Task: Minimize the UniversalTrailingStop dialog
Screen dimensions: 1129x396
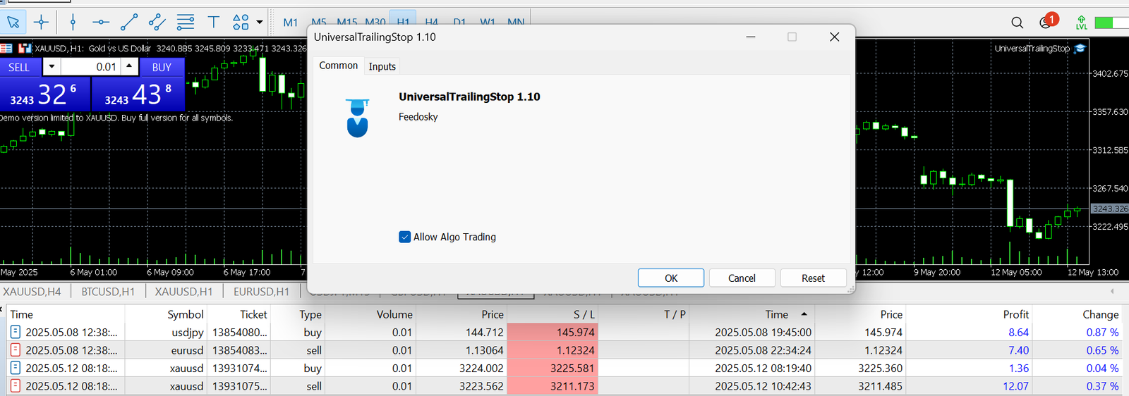Action: pyautogui.click(x=751, y=37)
